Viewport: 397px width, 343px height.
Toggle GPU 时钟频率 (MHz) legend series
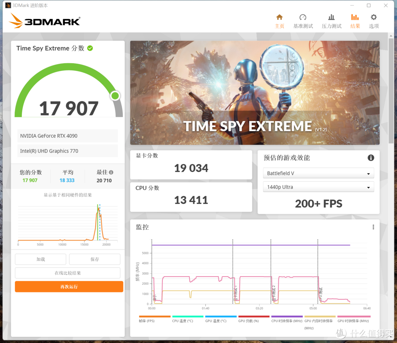click(353, 319)
